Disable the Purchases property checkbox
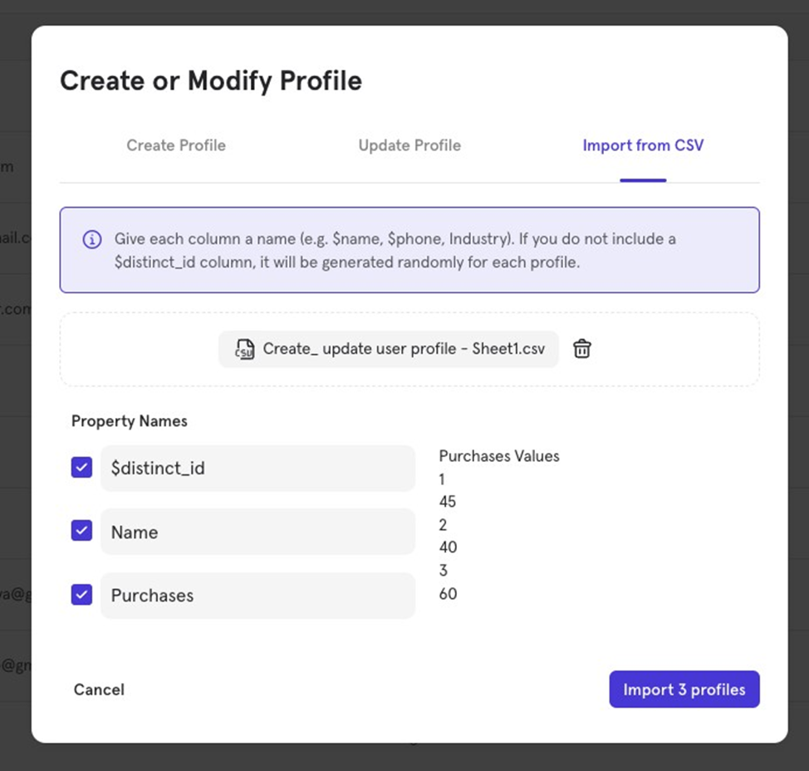Viewport: 809px width, 771px height. pos(81,595)
